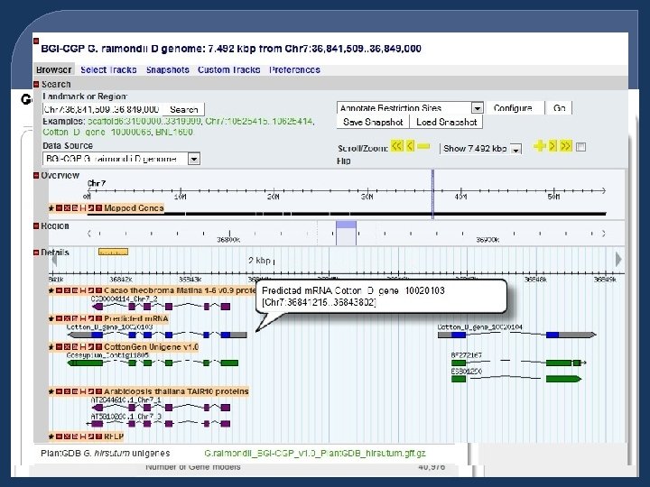Collapse the Overview section
This screenshot has height=487, width=650.
pyautogui.click(x=36, y=176)
